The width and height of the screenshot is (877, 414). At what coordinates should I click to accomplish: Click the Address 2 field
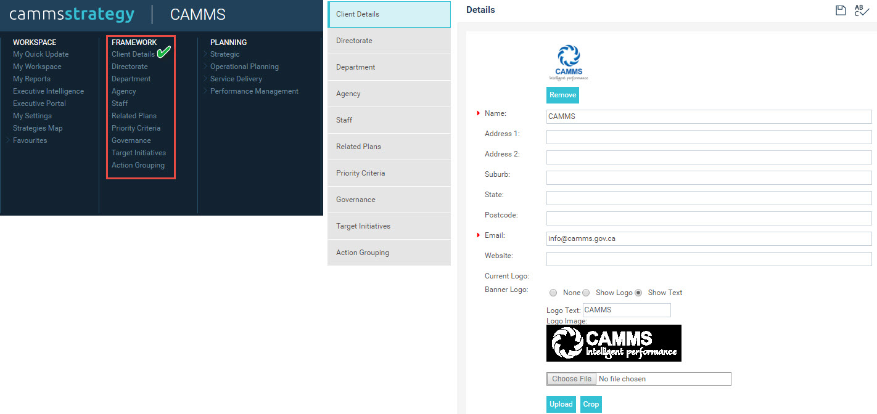coord(709,157)
